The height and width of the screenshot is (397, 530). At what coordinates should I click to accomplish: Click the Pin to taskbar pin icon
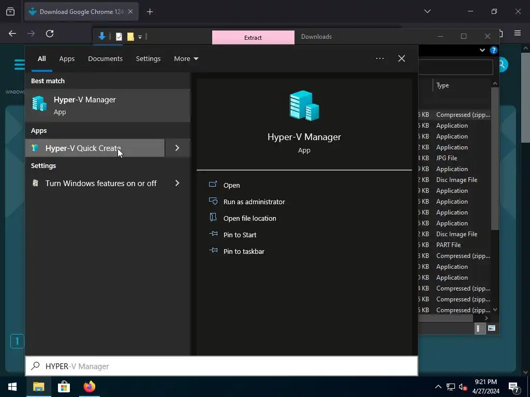(x=213, y=250)
